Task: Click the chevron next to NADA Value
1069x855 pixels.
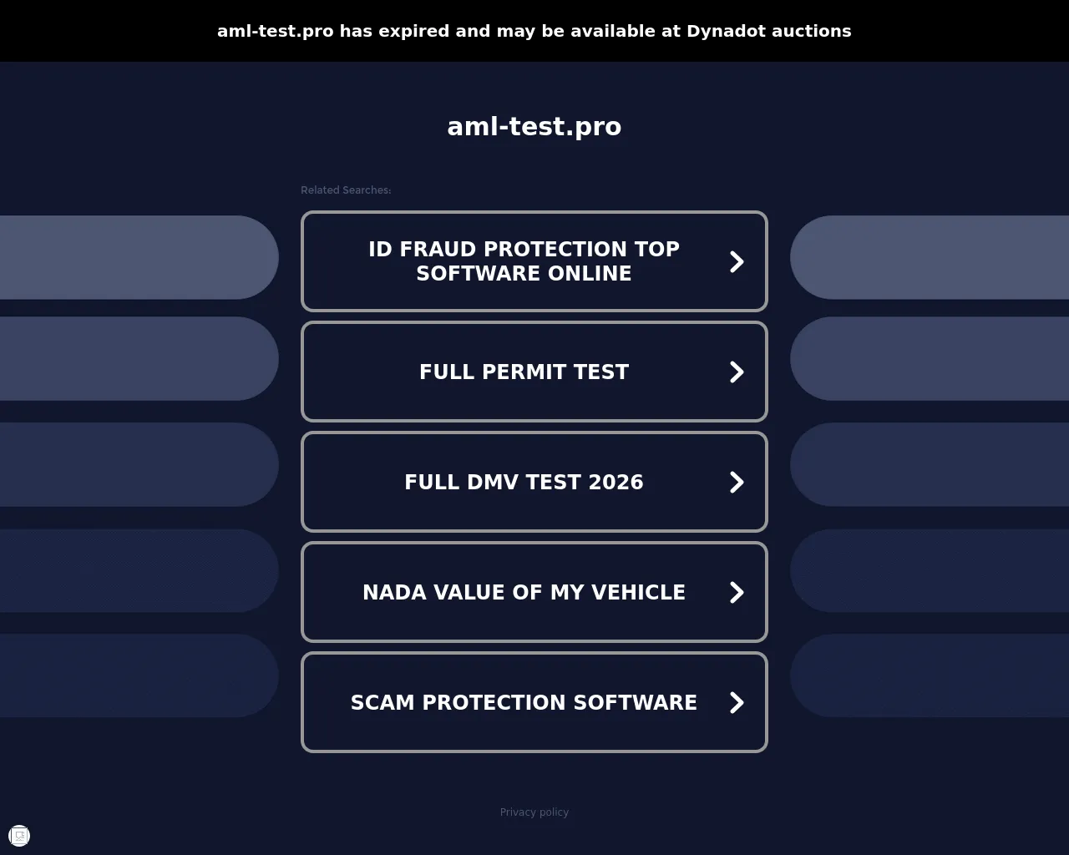Action: (737, 592)
